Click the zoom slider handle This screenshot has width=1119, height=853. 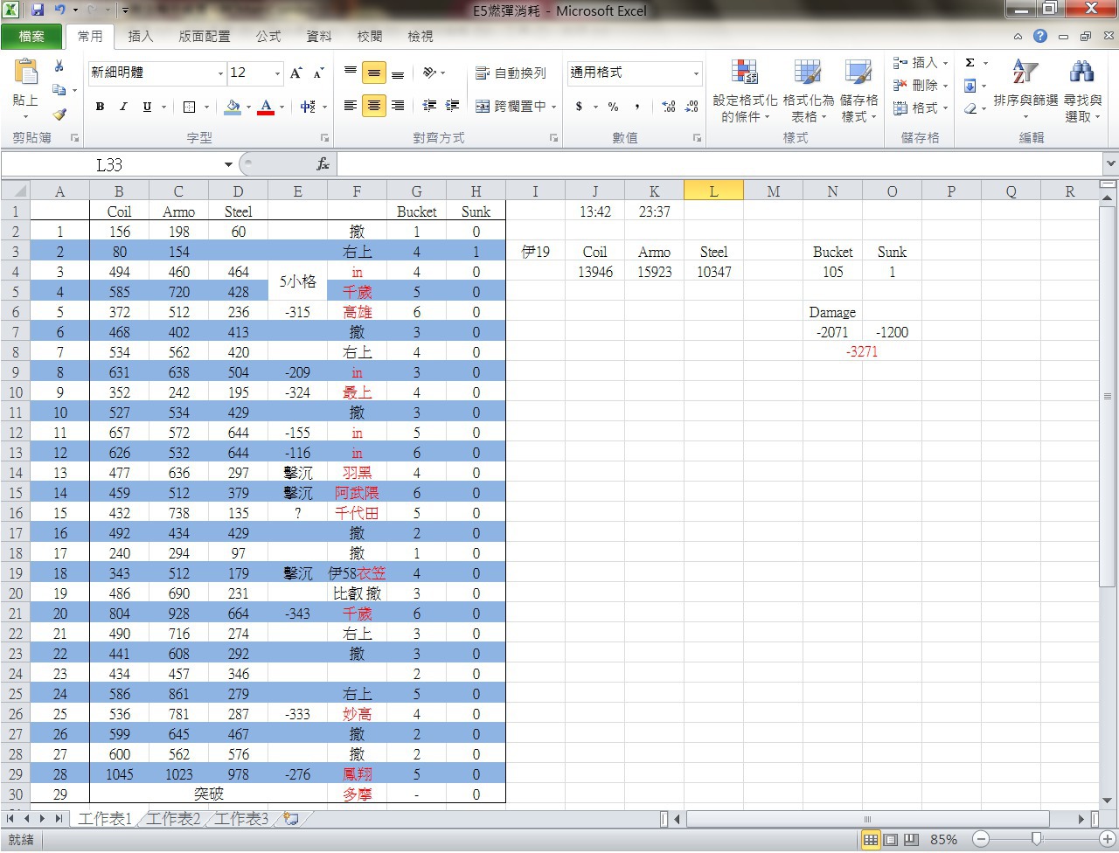point(1036,839)
